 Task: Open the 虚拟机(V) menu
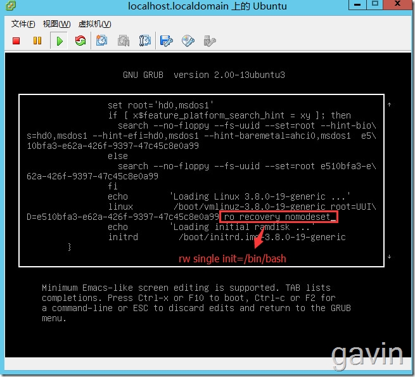click(x=95, y=24)
